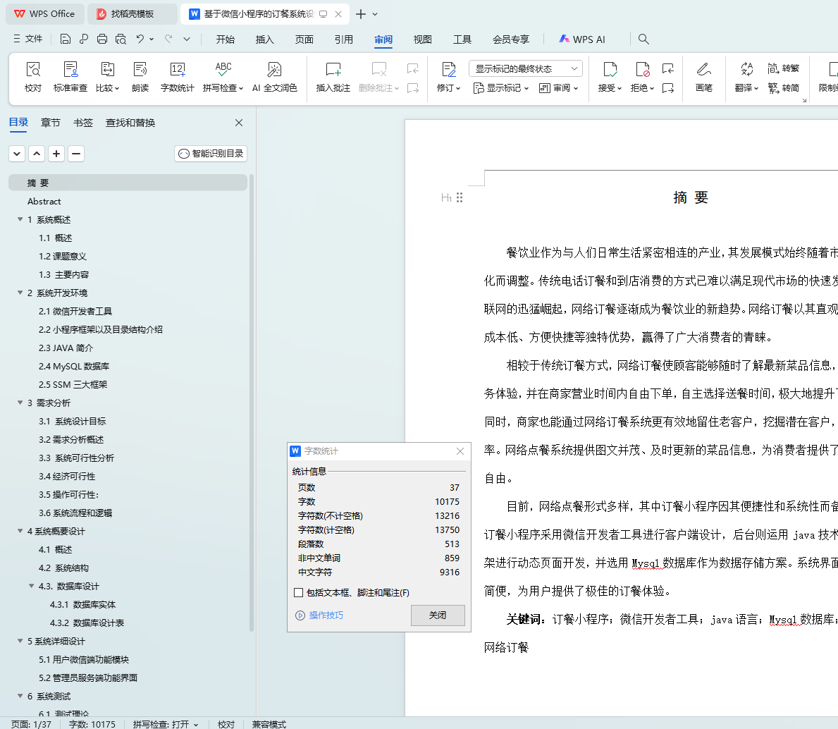Viewport: 838px width, 729px height.
Task: Close the outline navigation pane
Action: [239, 123]
